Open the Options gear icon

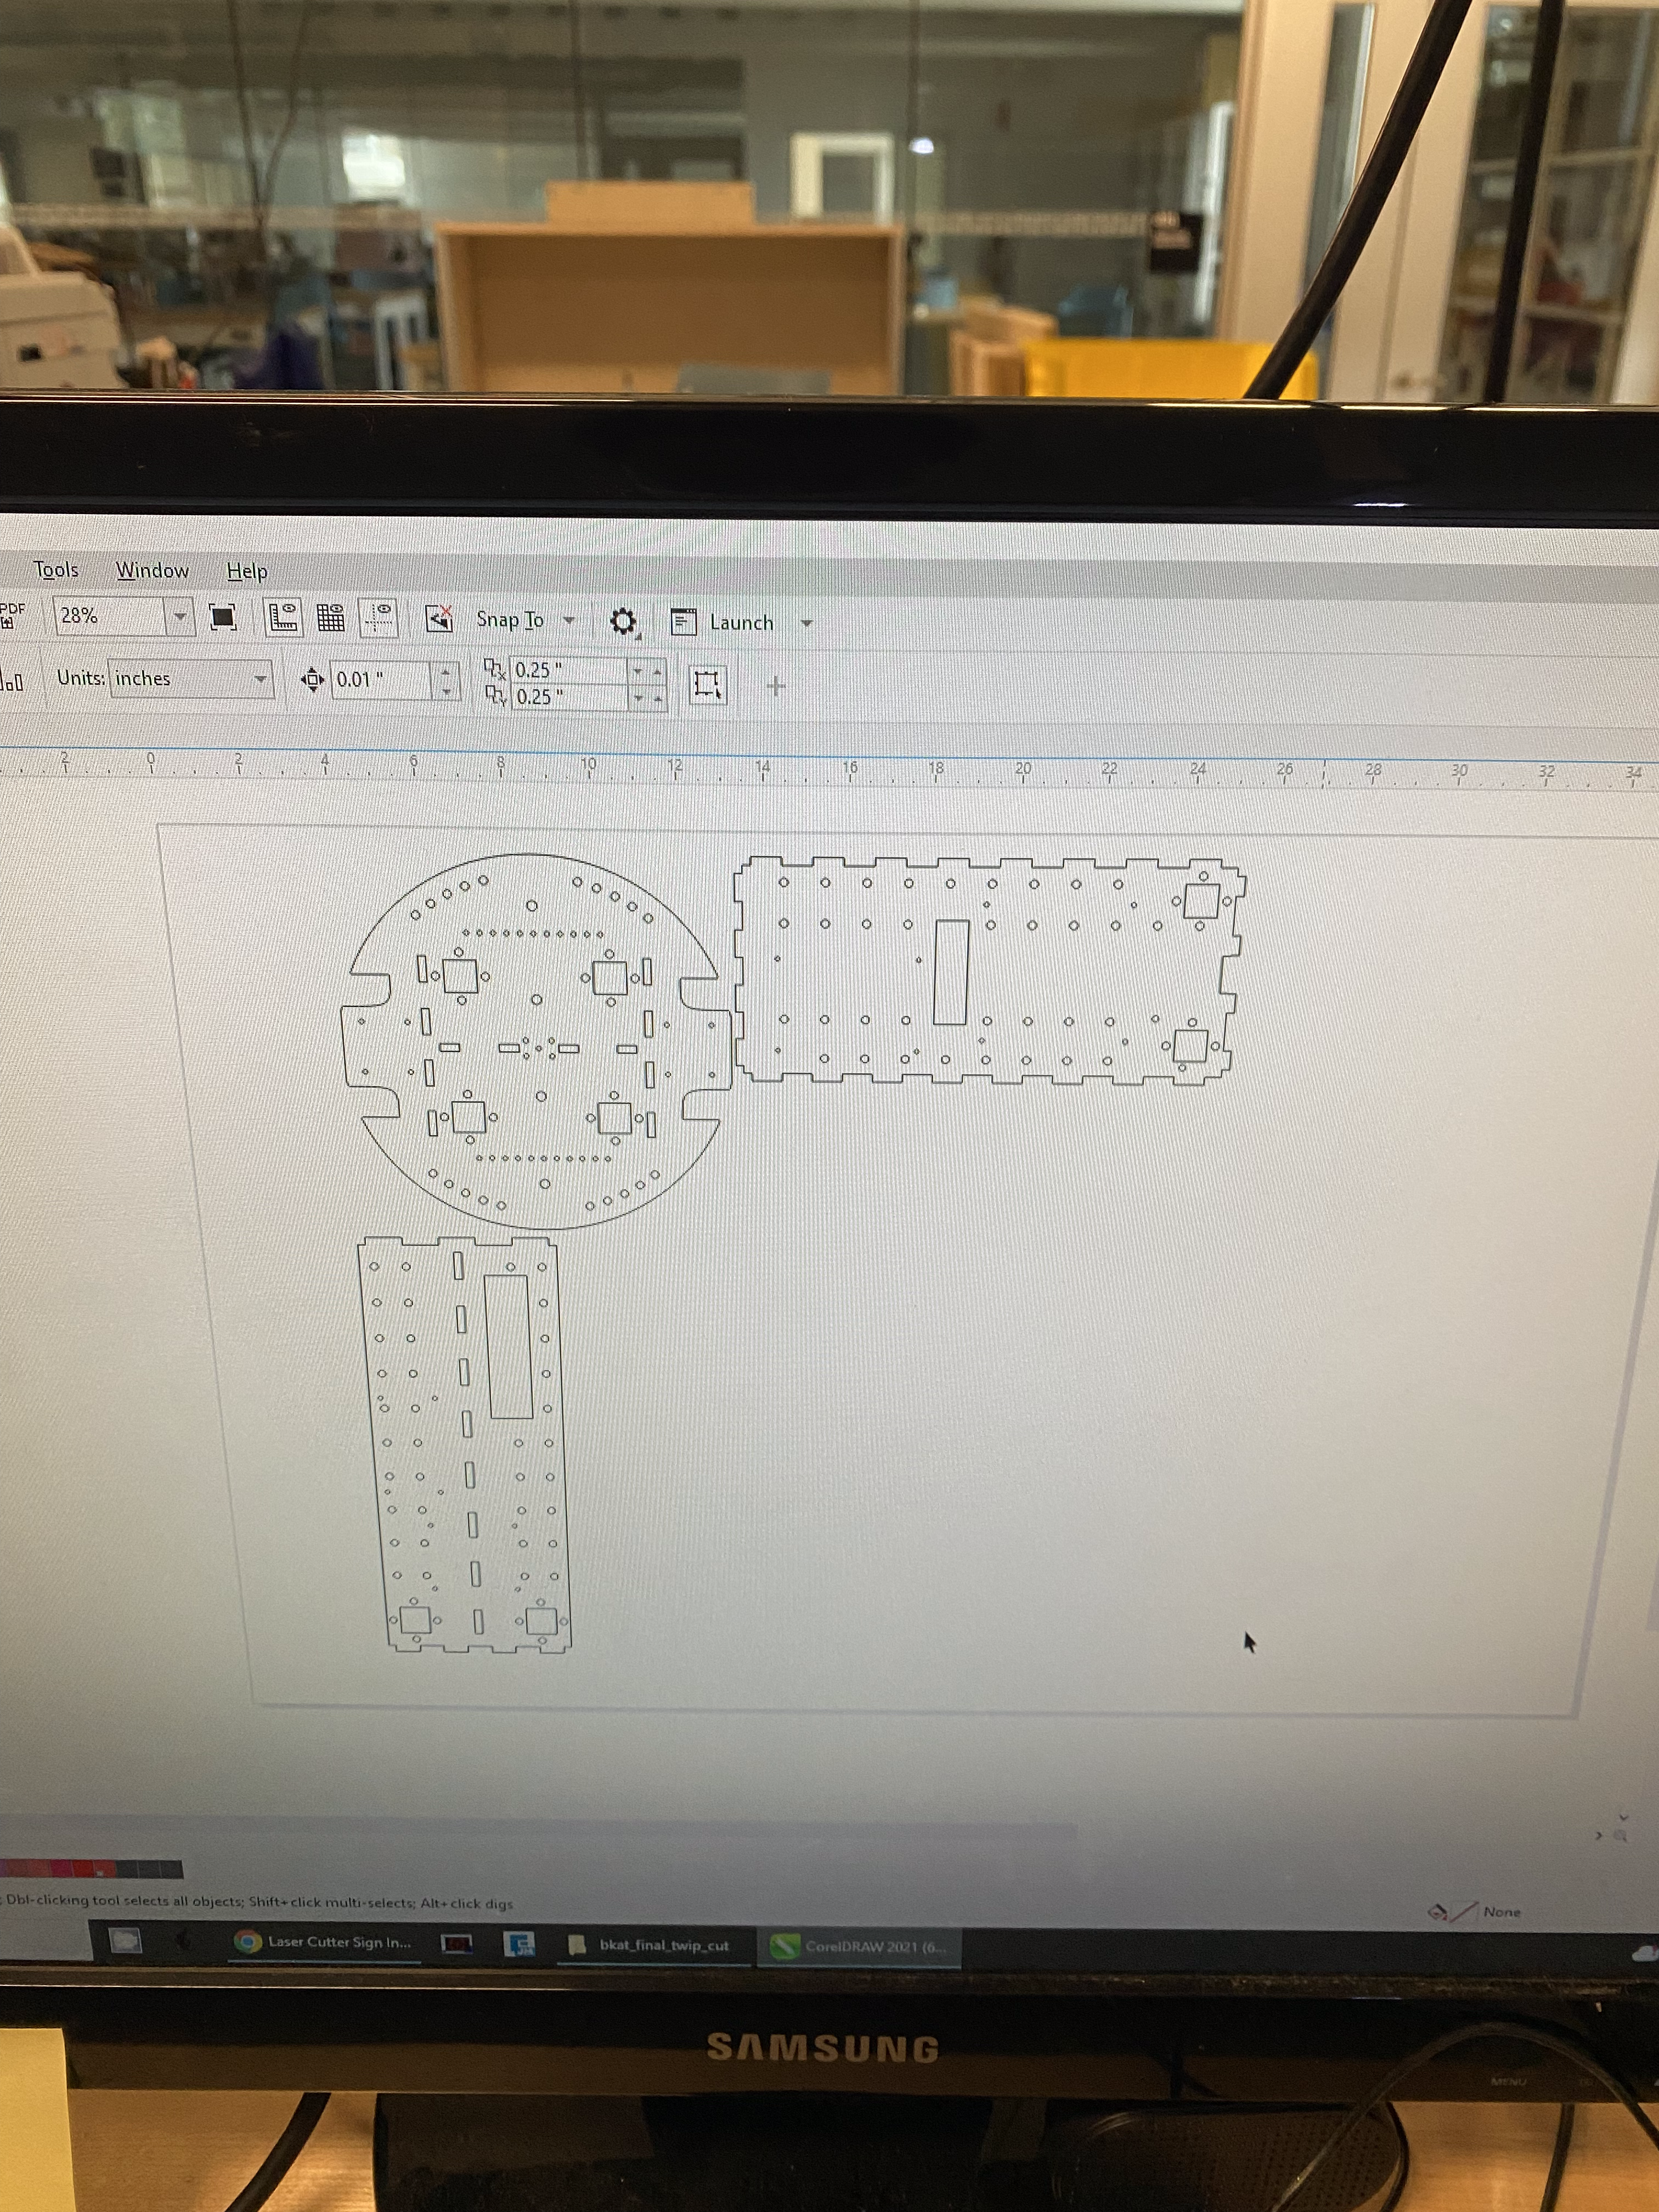click(x=623, y=622)
